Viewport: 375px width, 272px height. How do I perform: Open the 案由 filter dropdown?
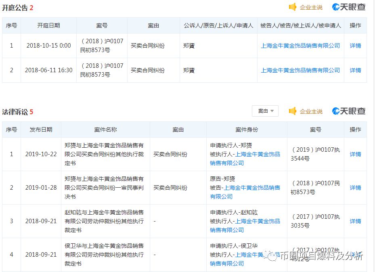[265, 111]
